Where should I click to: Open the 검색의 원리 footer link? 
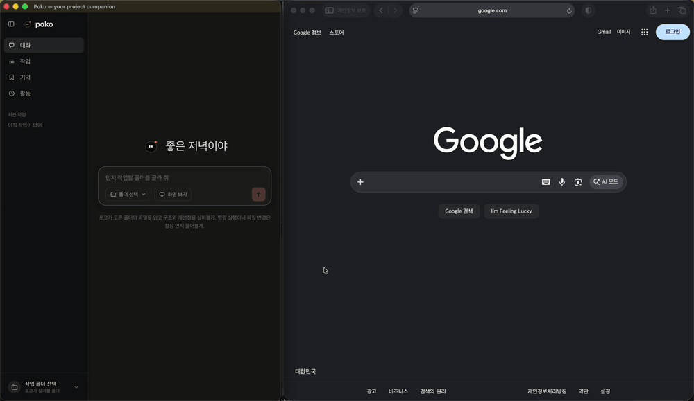(x=433, y=391)
